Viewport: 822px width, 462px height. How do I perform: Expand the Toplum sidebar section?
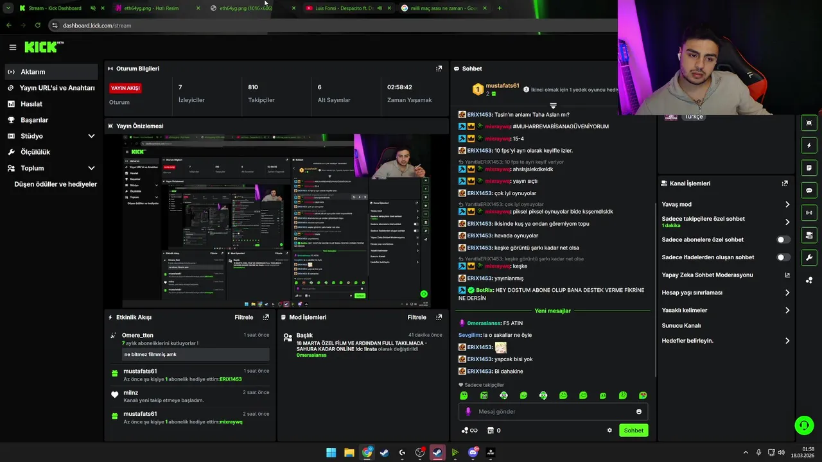pos(91,168)
